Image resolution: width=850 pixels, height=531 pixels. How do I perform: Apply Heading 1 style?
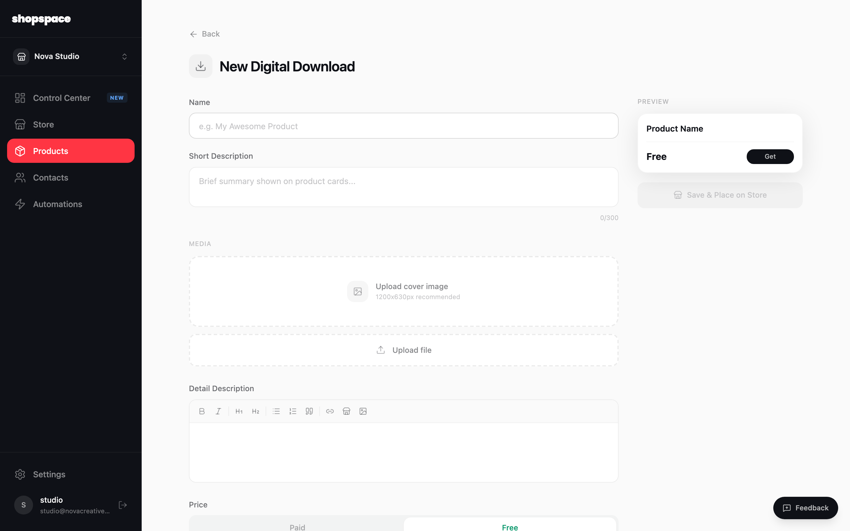[239, 411]
